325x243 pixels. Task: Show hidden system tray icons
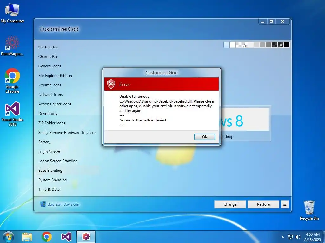point(282,237)
